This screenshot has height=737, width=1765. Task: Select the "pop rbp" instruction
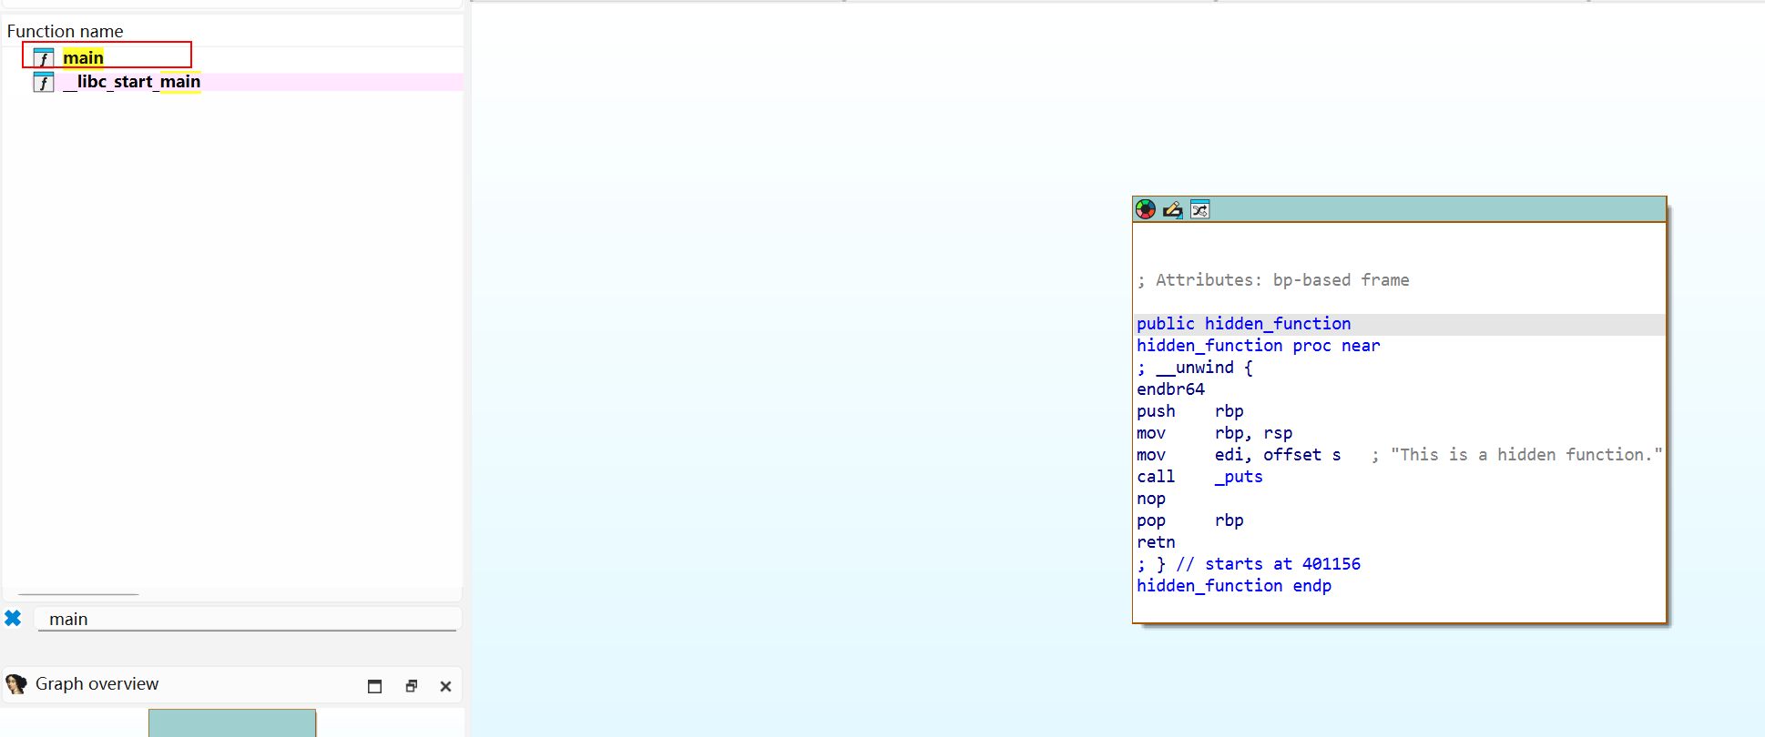(x=1190, y=520)
